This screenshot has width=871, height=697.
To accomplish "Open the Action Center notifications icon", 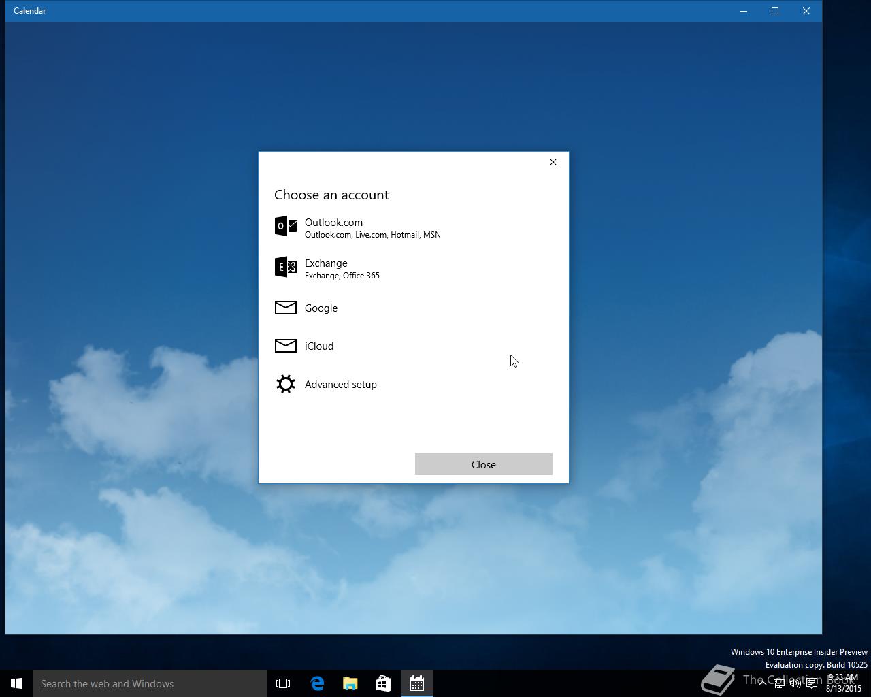I will (x=812, y=683).
